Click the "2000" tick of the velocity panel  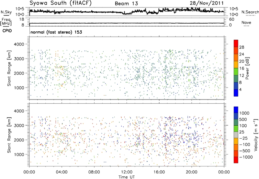coord(19,140)
